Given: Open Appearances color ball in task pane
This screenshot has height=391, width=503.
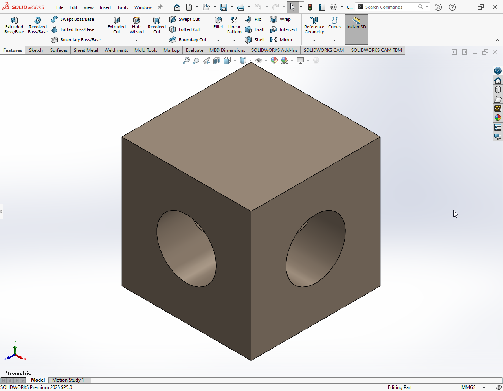Looking at the screenshot, I should pyautogui.click(x=498, y=118).
